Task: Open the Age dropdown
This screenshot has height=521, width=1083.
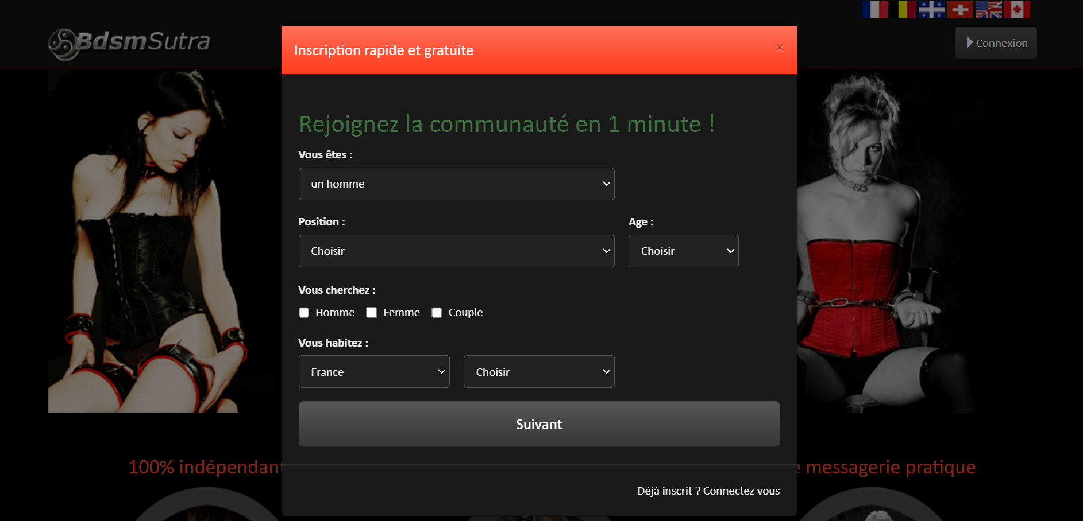Action: click(x=683, y=251)
